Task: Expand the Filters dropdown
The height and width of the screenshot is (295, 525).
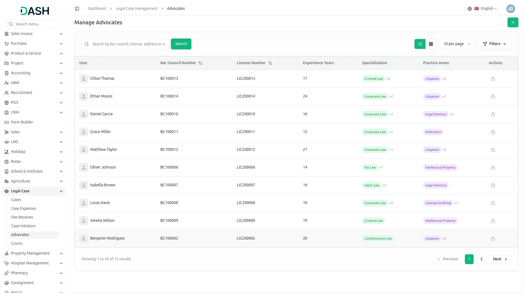Action: click(x=494, y=44)
